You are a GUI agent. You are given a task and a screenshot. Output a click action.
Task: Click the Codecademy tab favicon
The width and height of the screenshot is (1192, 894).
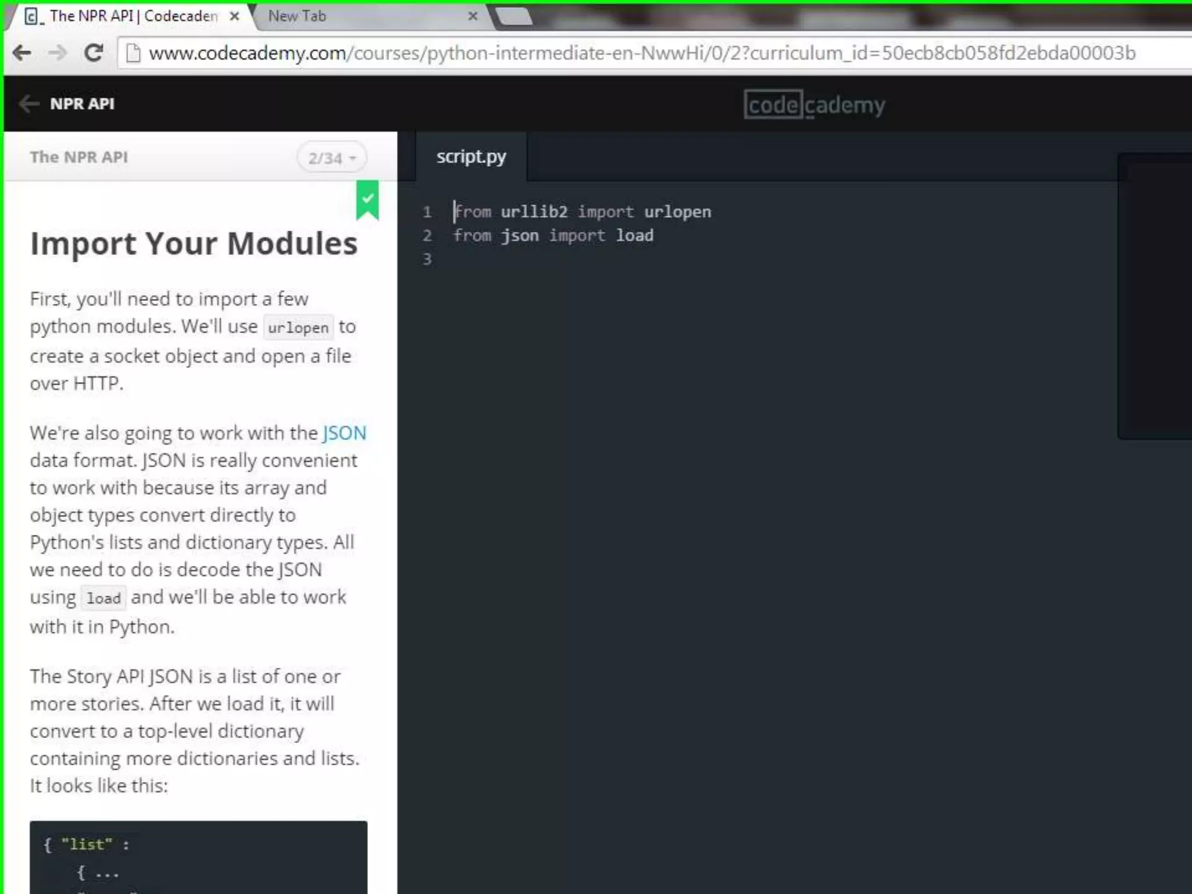click(33, 16)
